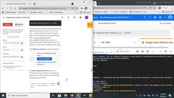
Task: Click Open Editor in Cloud Shell
Action: point(123,51)
